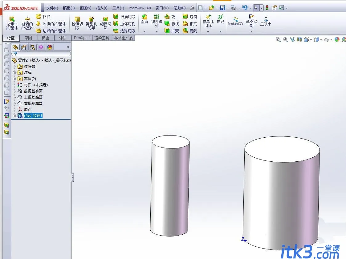Toggle Instant3D mode

click(235, 21)
